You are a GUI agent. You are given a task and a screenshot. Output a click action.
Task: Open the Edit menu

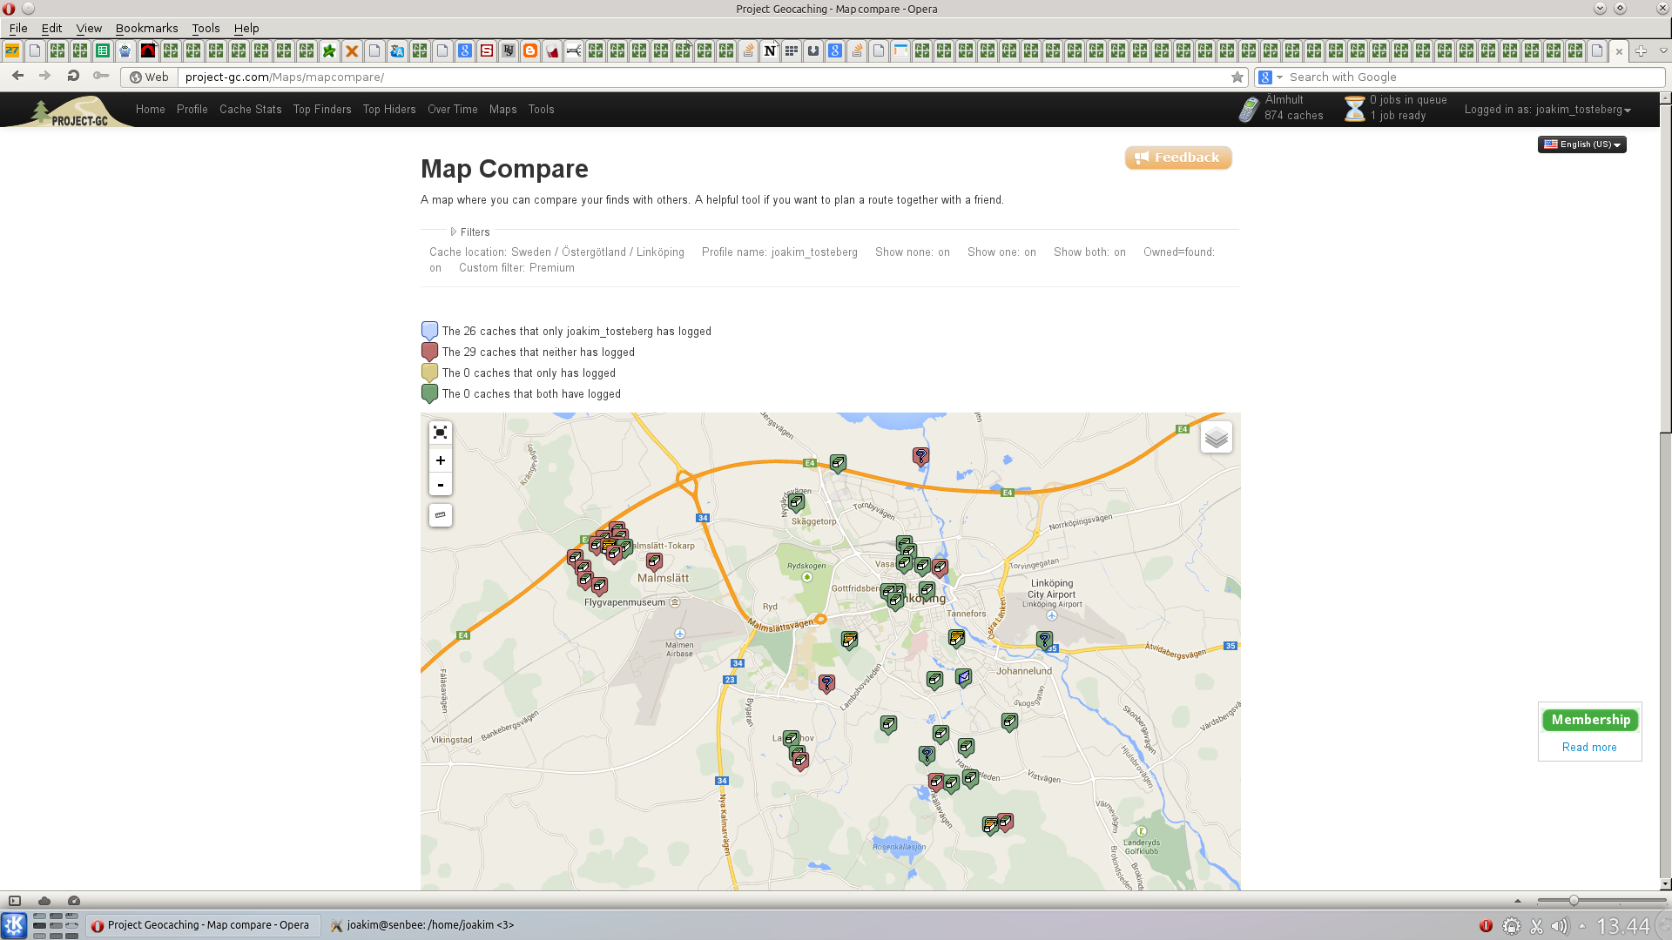(x=51, y=28)
